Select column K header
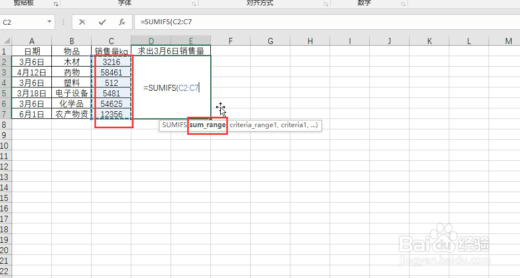 click(429, 41)
